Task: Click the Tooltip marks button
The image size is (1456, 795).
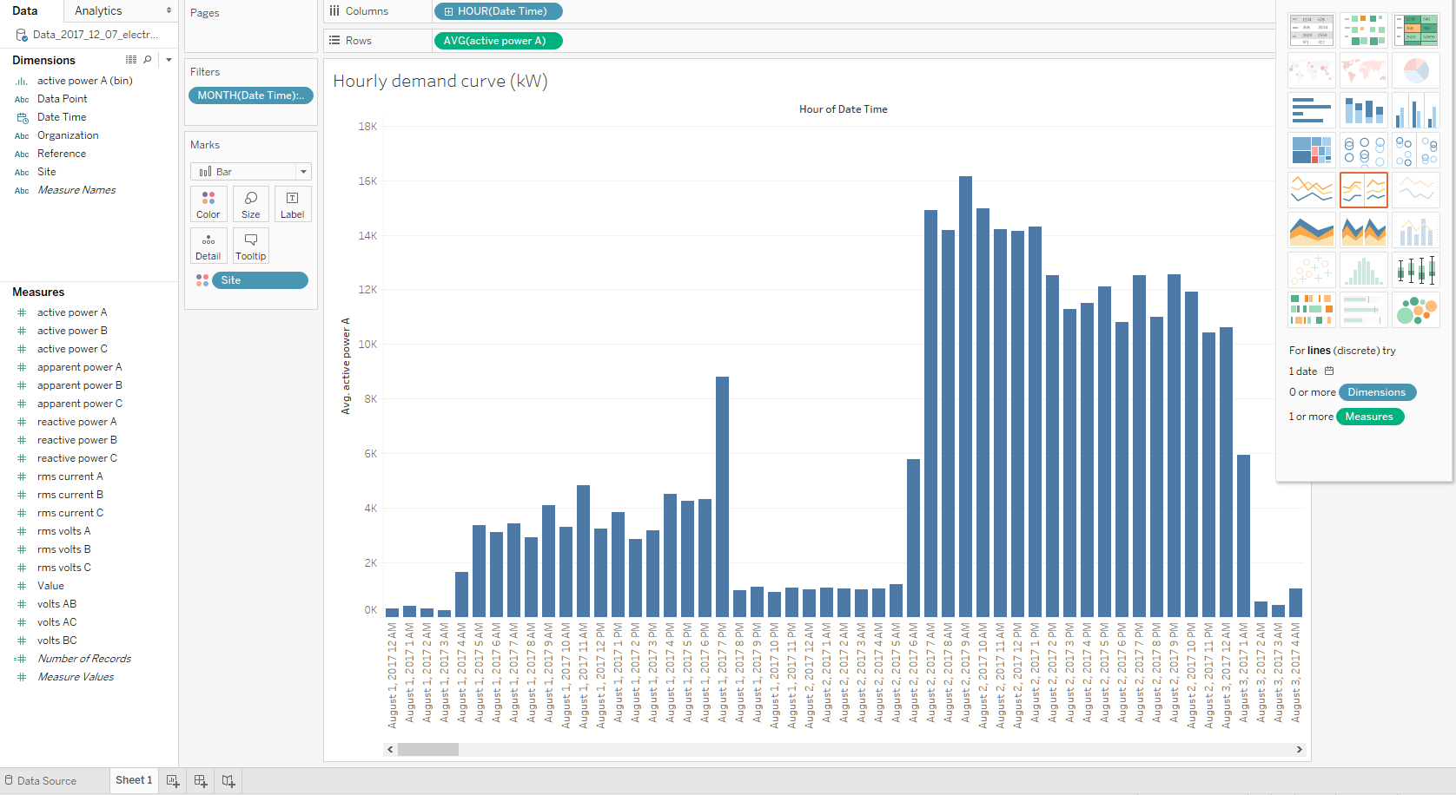Action: 250,246
